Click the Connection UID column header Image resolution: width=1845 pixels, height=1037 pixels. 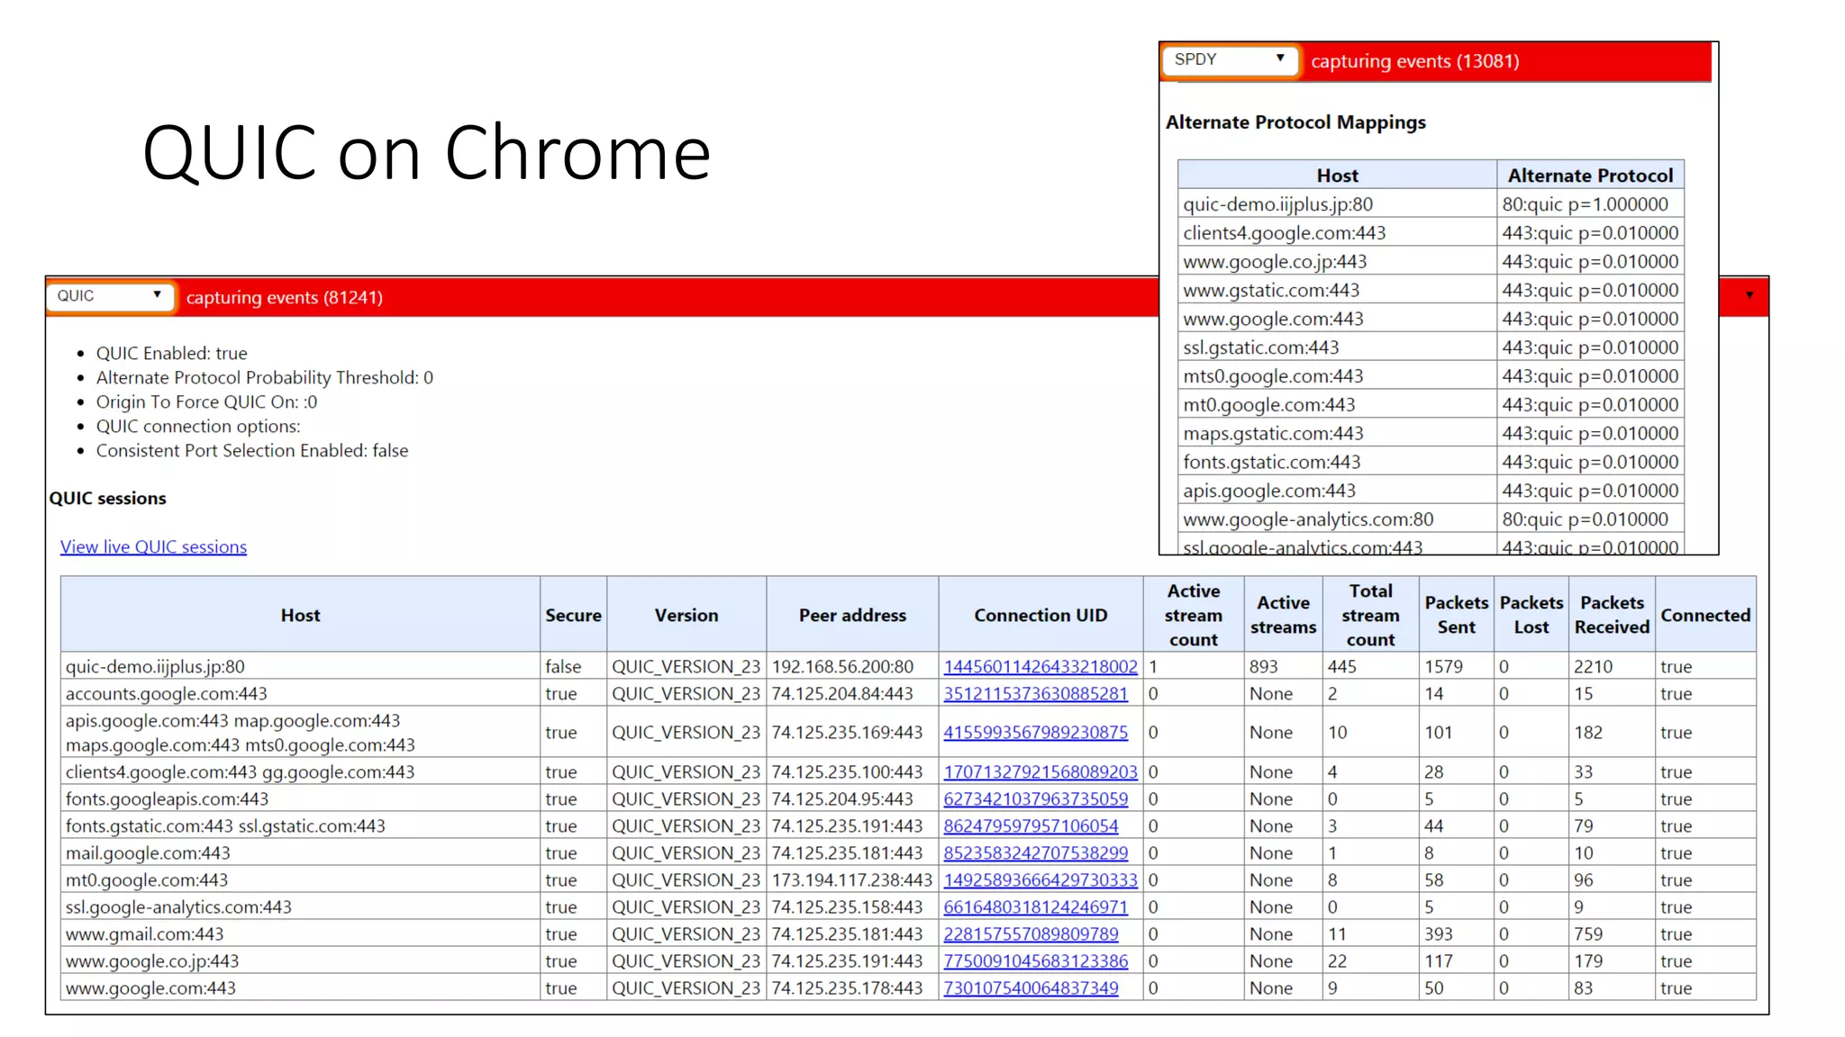(1040, 616)
